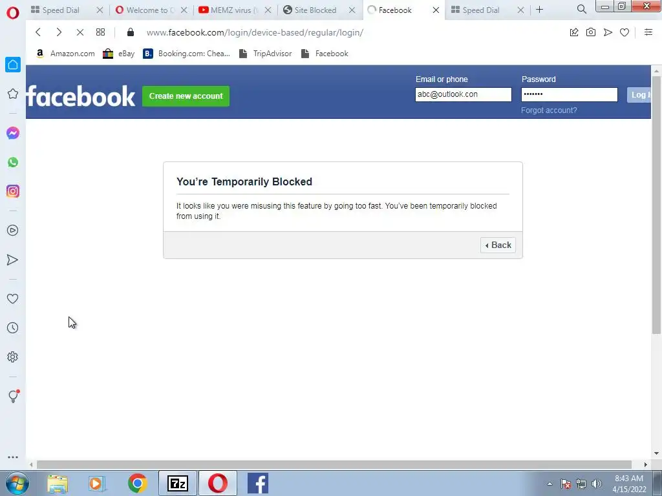The width and height of the screenshot is (662, 496).
Task: Open sidebar heart Pinboards icon
Action: [x=13, y=298]
